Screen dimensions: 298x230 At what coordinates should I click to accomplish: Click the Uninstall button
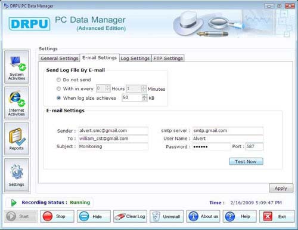point(166,216)
